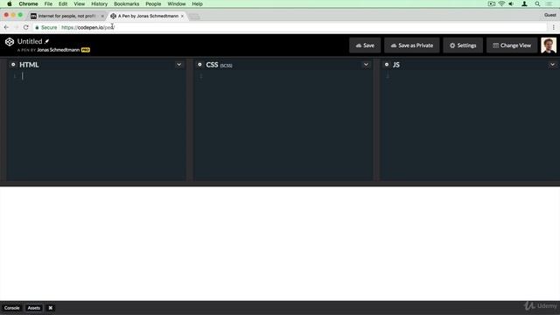Click the Wi-Fi status icon
The image size is (560, 315).
pos(501,3)
